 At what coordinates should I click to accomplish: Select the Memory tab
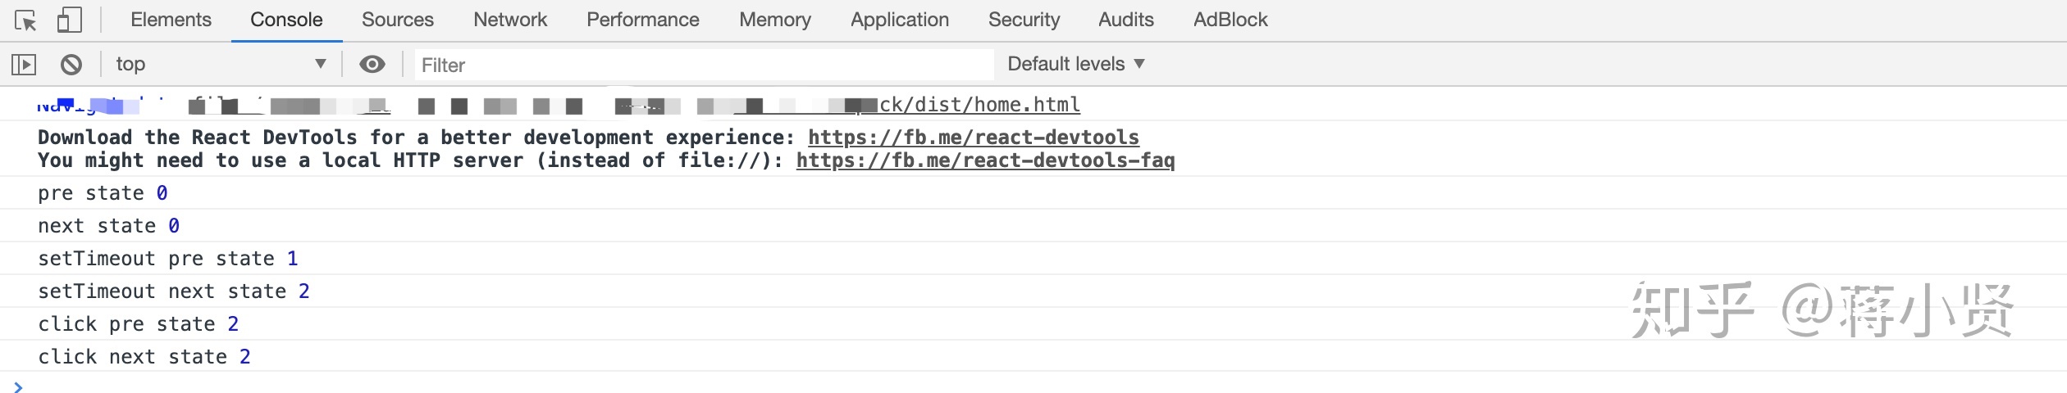(775, 20)
